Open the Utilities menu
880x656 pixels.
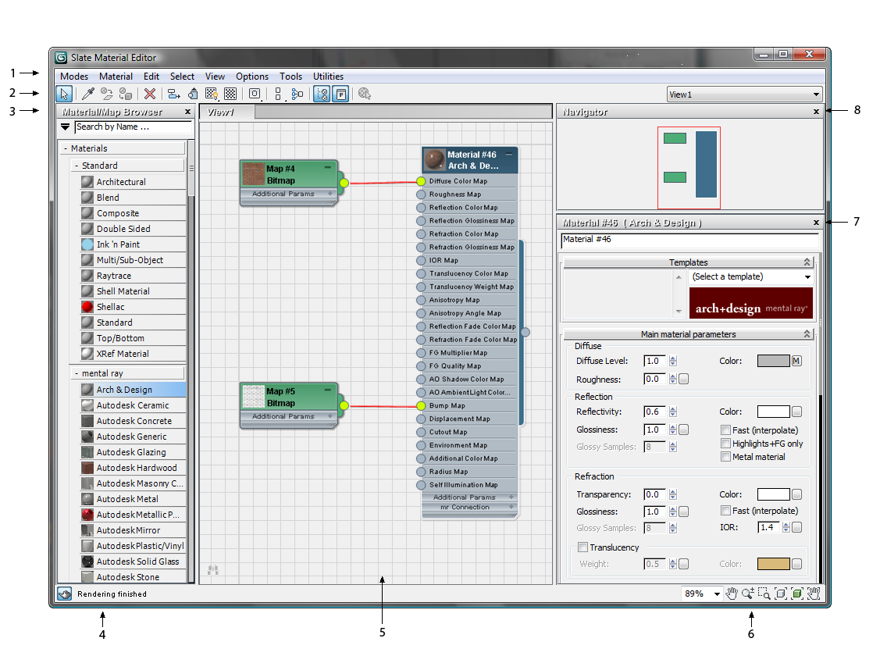click(328, 77)
